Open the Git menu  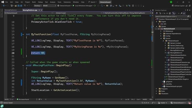click(x=22, y=2)
